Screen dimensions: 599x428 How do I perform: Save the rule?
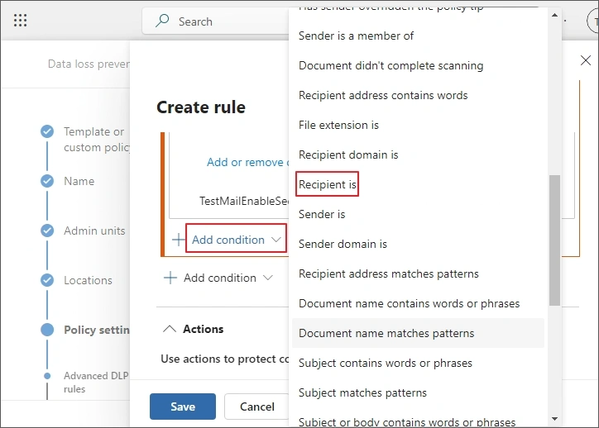pos(183,407)
